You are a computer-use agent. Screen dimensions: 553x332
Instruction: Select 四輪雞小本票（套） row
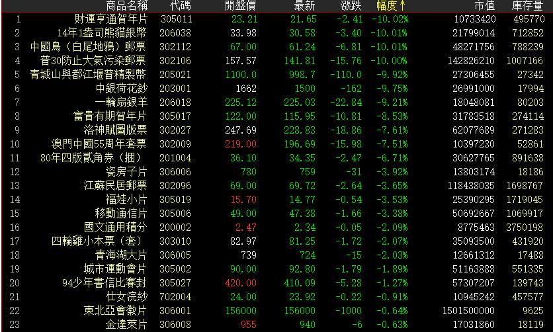276,241
